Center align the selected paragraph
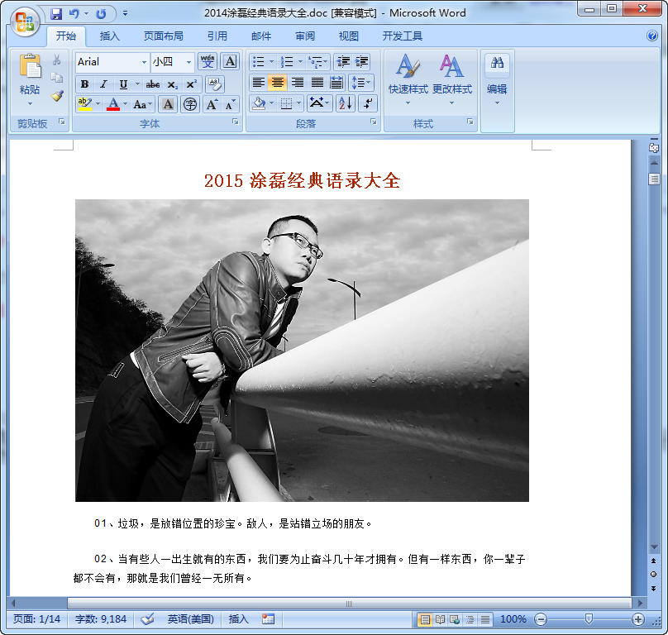Viewport: 668px width, 635px height. [279, 84]
